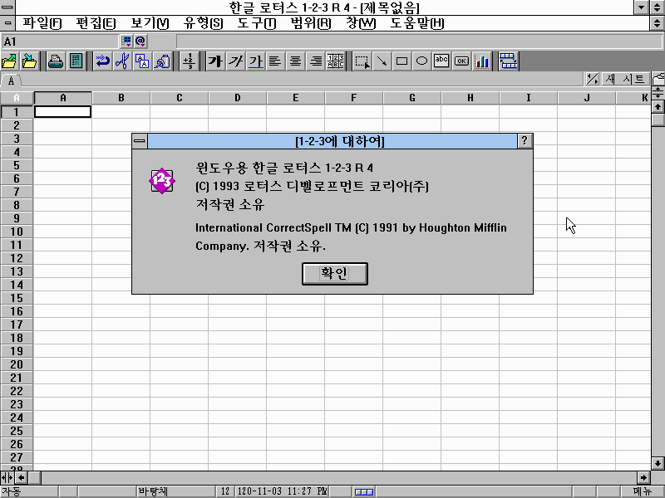Click the 1-2-3 diamond logo in dialog
The height and width of the screenshot is (498, 665).
[x=162, y=181]
